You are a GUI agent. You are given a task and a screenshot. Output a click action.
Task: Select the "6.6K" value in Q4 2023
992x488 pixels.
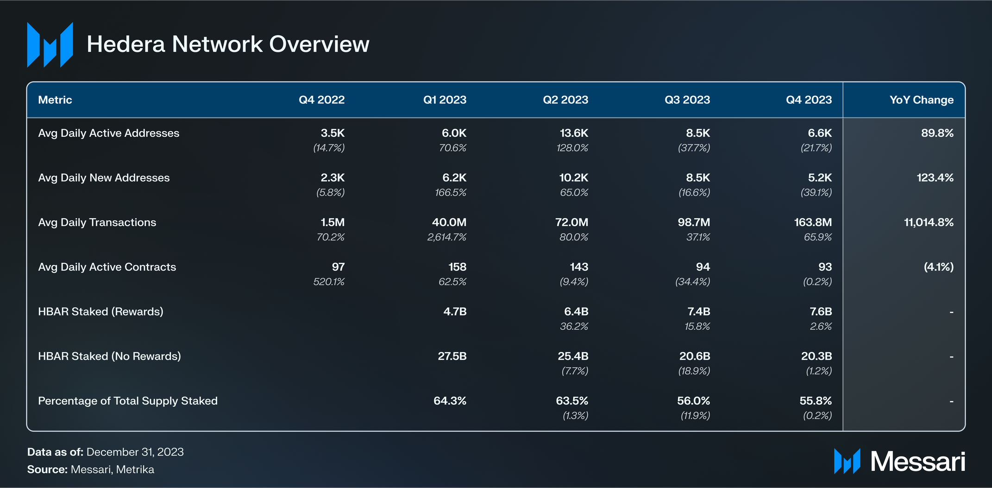point(820,133)
